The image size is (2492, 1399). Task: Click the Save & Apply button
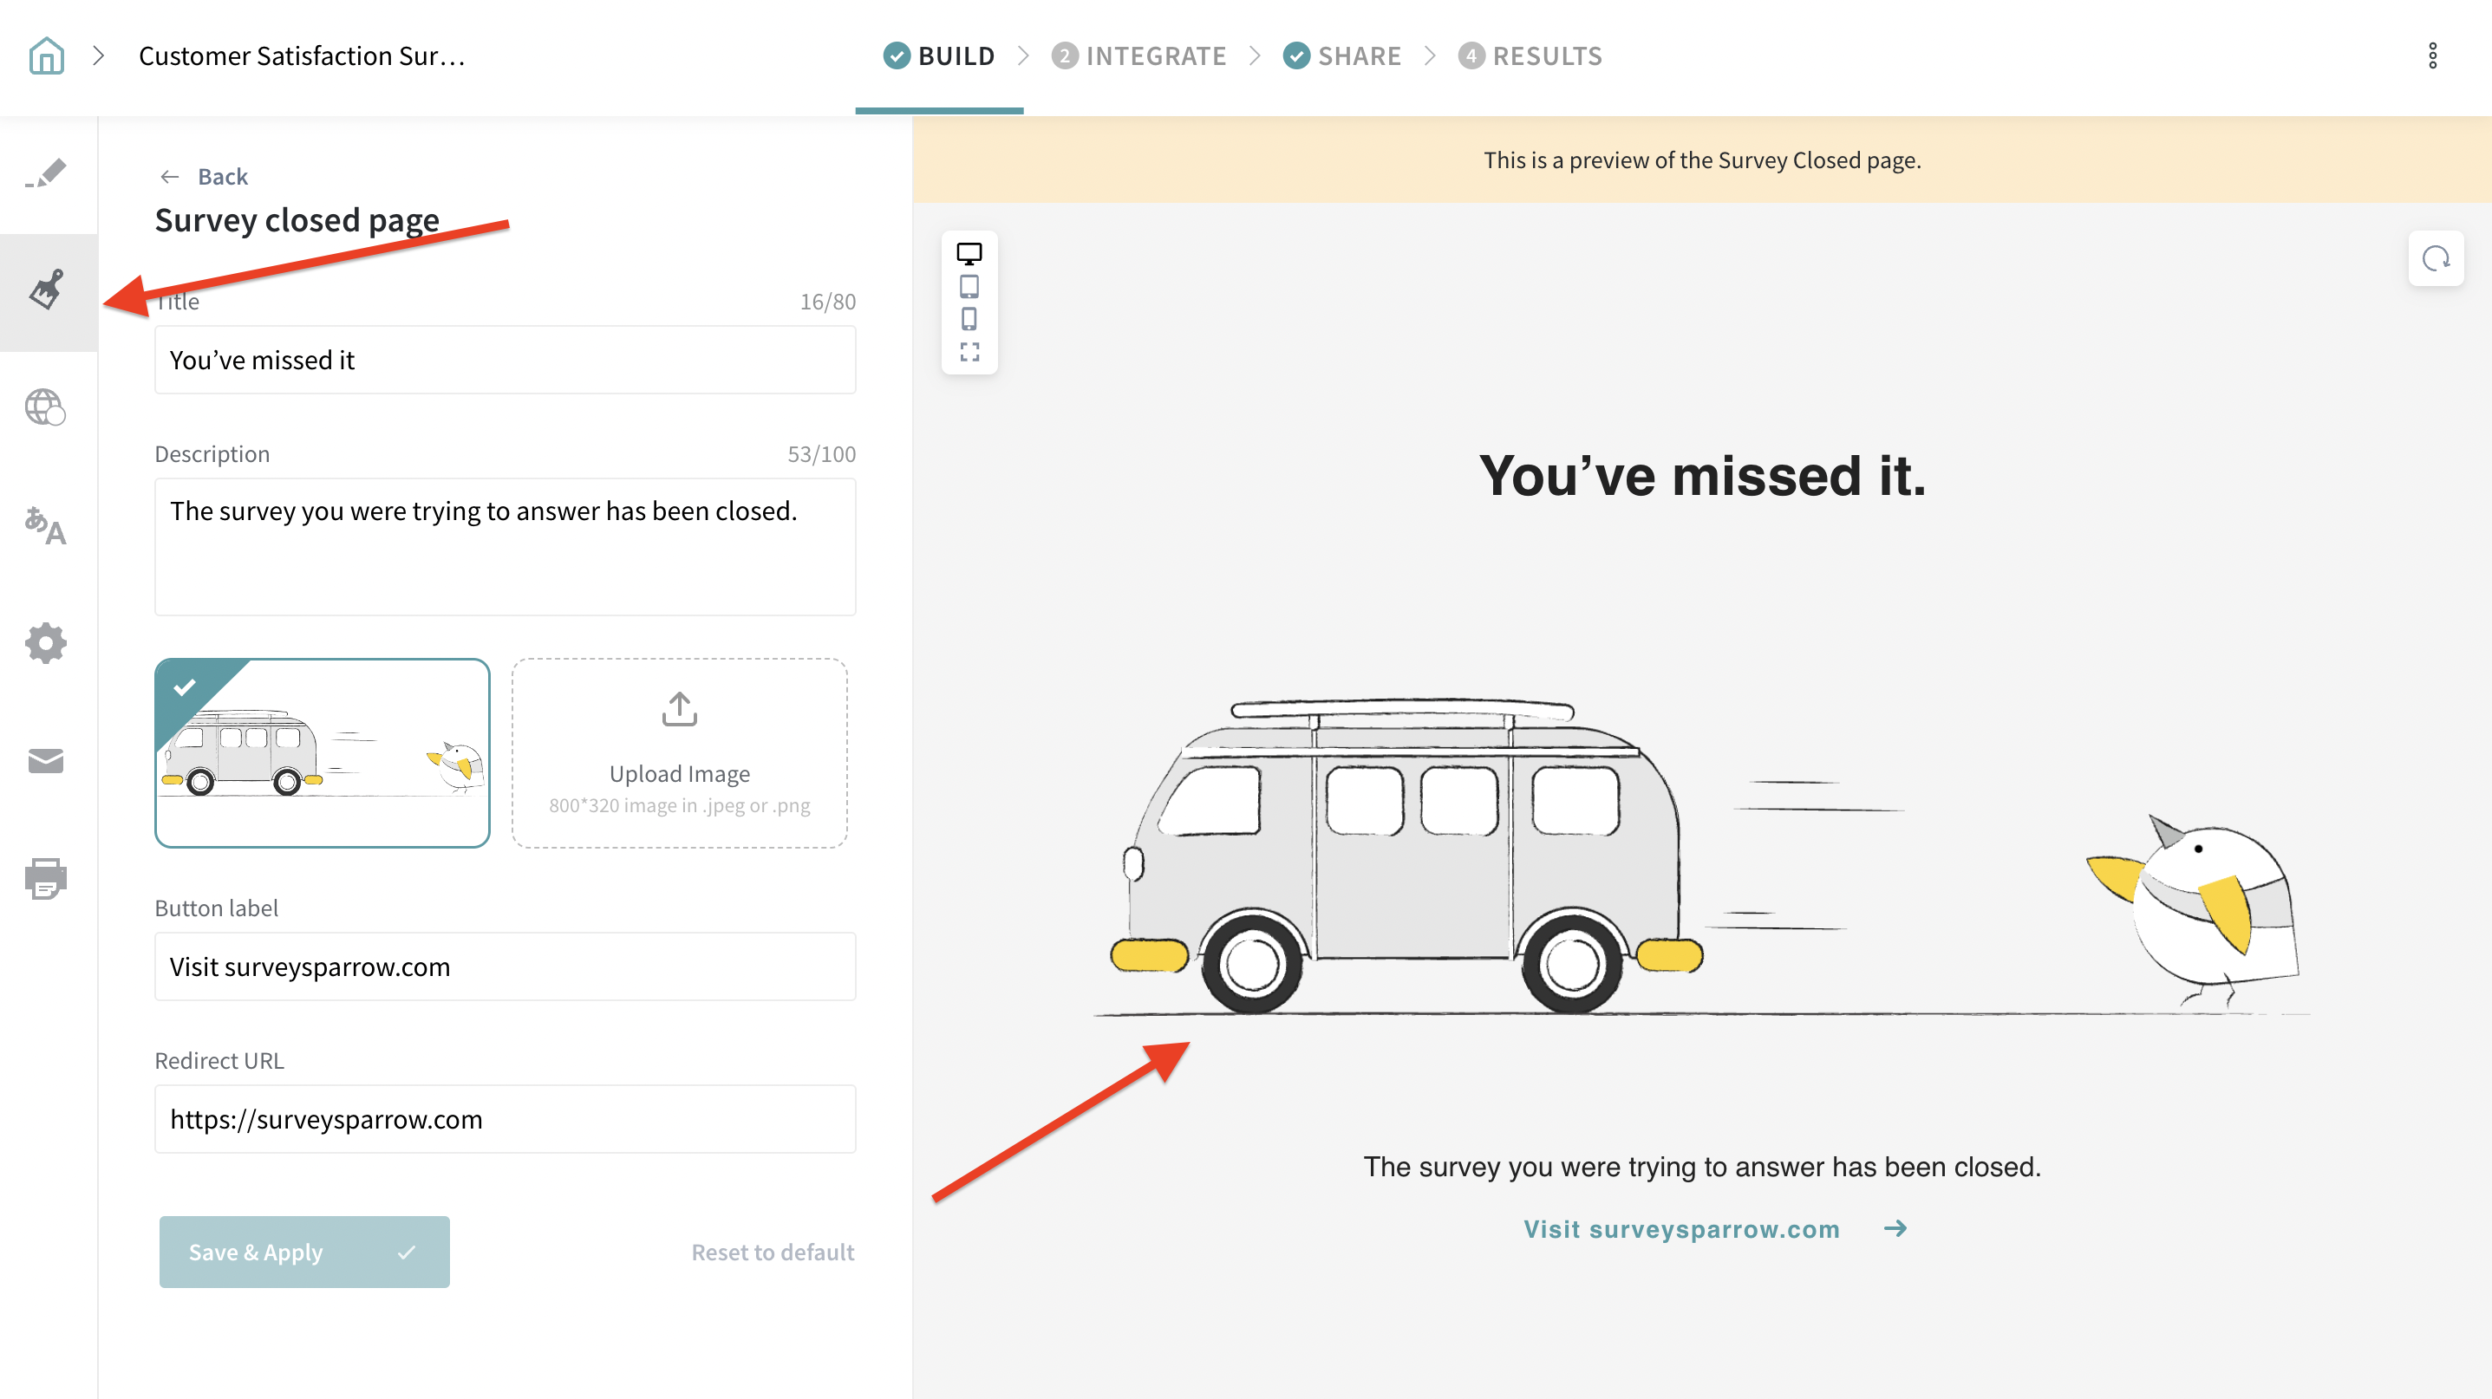click(303, 1251)
